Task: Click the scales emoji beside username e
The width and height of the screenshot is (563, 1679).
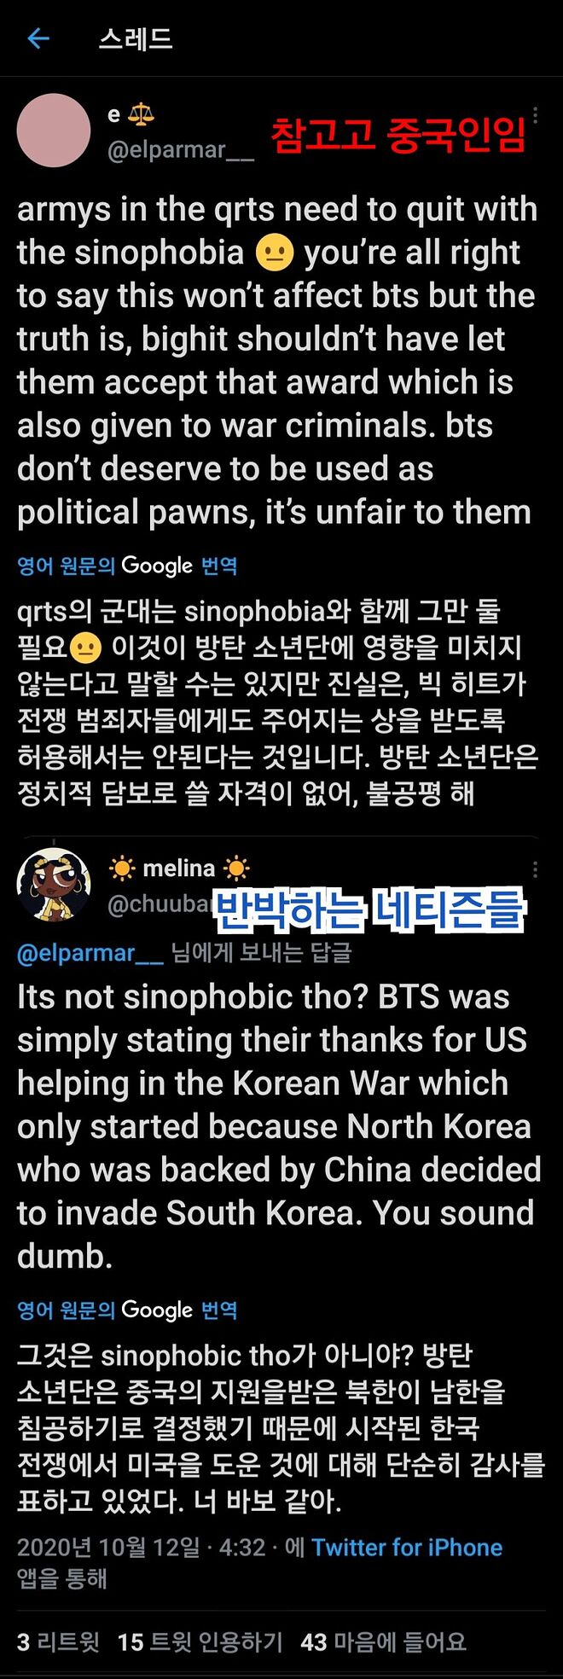Action: 141,113
